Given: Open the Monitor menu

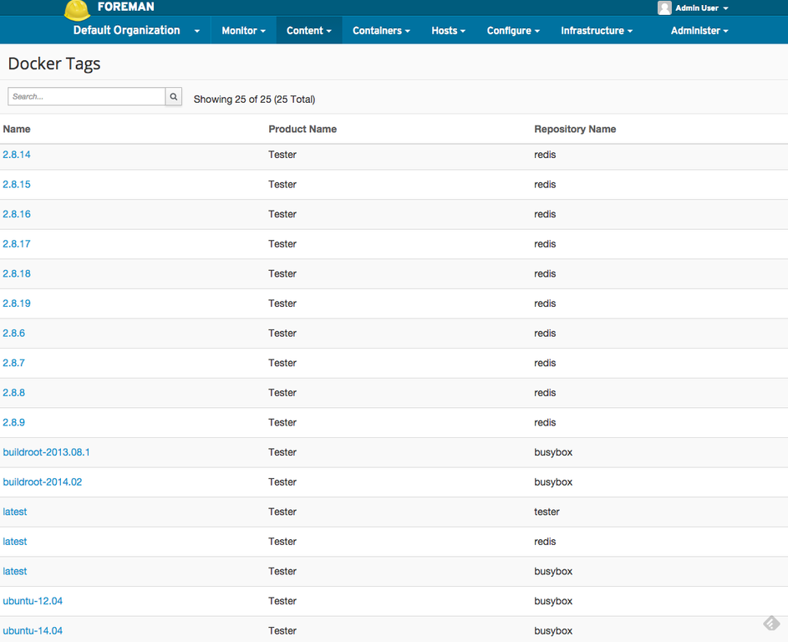Looking at the screenshot, I should (x=243, y=31).
